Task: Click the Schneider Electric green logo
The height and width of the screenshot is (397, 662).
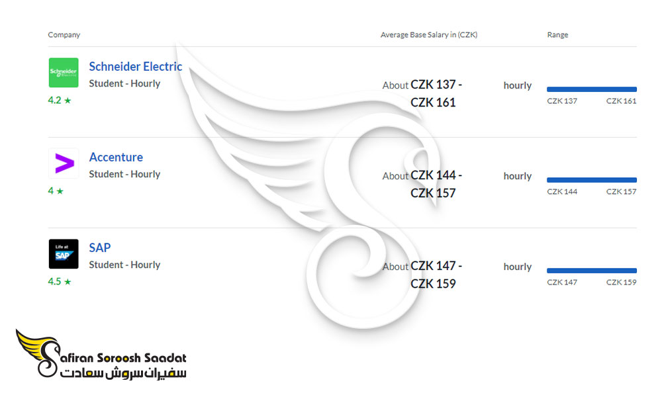Action: (64, 73)
